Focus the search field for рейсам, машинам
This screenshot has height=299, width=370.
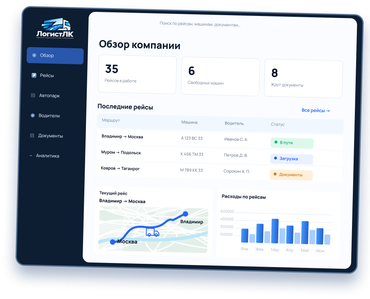pos(200,24)
